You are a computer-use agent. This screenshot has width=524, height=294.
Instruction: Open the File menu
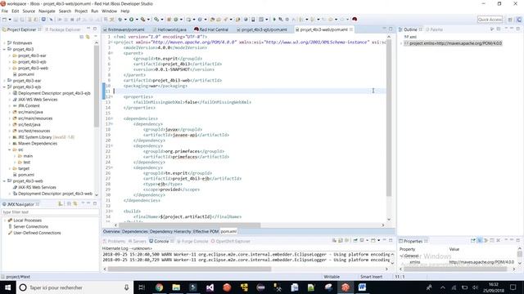coord(5,11)
